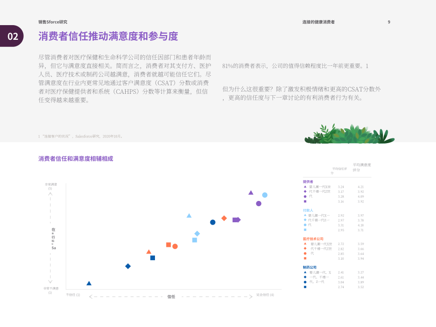
Task: Click the 制药公司 legend heading
Action: click(x=309, y=267)
